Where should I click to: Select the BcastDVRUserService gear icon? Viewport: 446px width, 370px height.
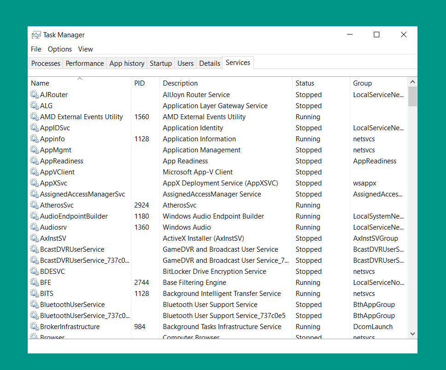pos(34,249)
